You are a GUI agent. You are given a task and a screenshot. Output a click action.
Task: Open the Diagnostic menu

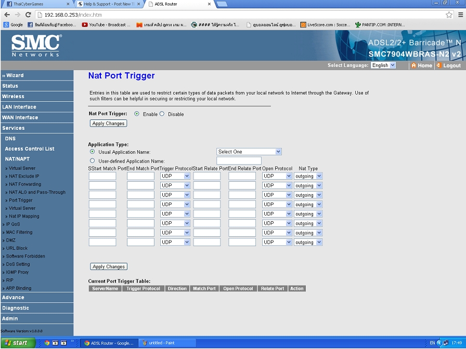37,308
